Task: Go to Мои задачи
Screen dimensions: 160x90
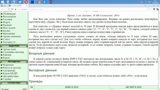Action: pyautogui.click(x=9, y=28)
